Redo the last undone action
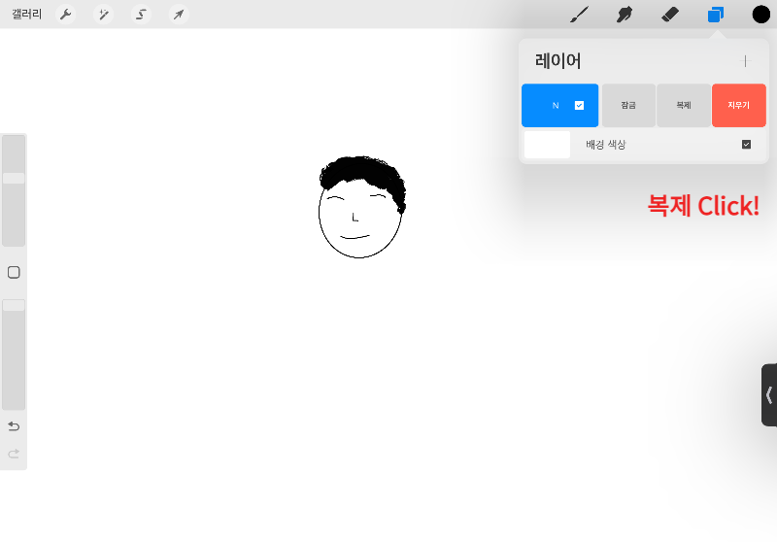Viewport: 777px width, 542px height. [14, 454]
